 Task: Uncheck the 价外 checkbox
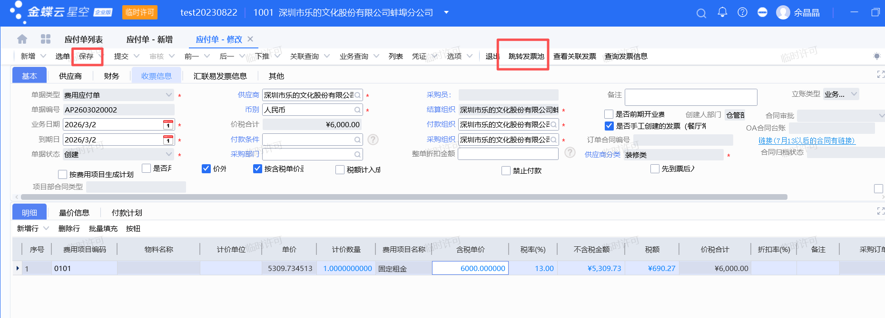[206, 168]
